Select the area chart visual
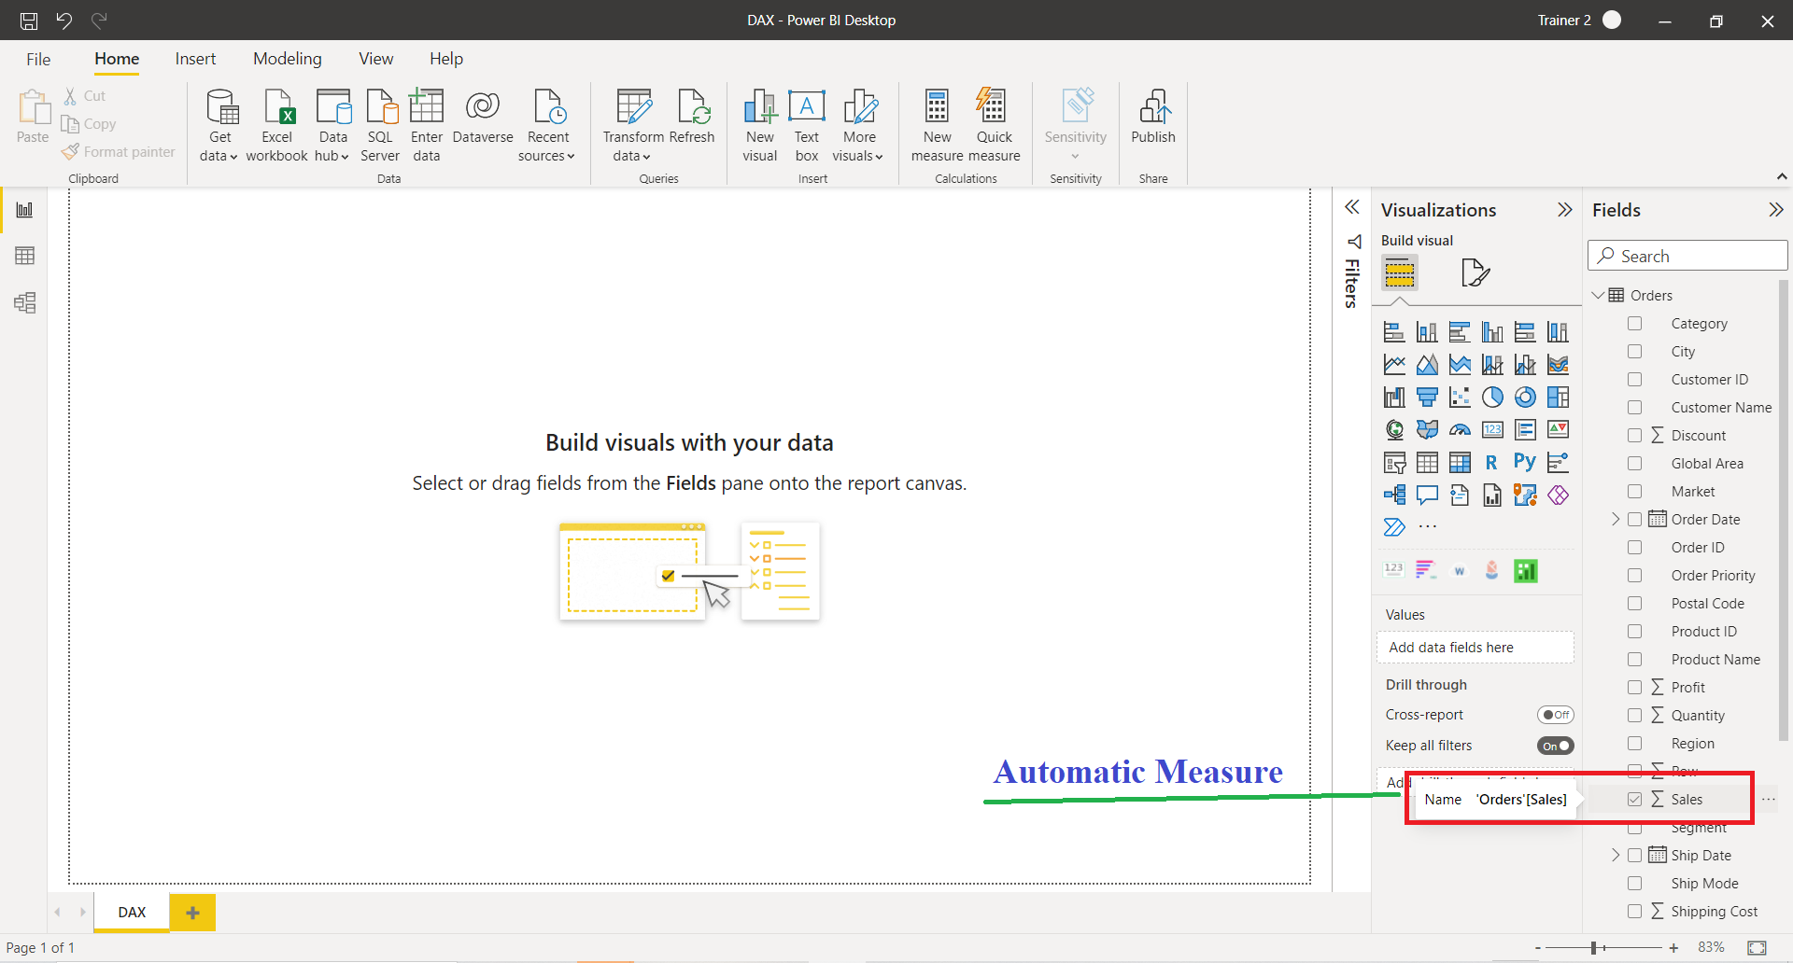This screenshot has height=963, width=1793. click(1427, 365)
